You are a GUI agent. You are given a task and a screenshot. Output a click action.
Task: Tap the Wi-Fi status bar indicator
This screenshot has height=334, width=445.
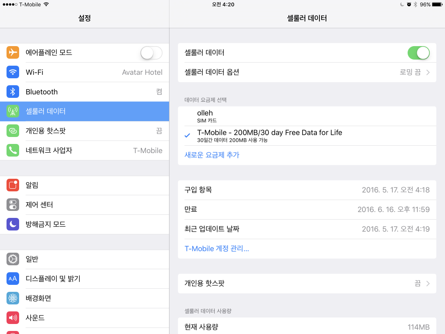click(x=46, y=4)
